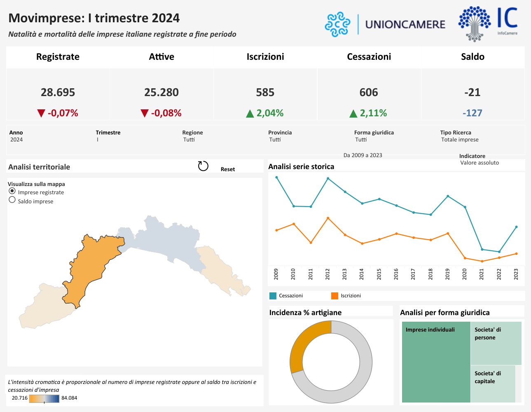Click the map color intensity legend bar
Screen dimensions: 531x412
44,398
